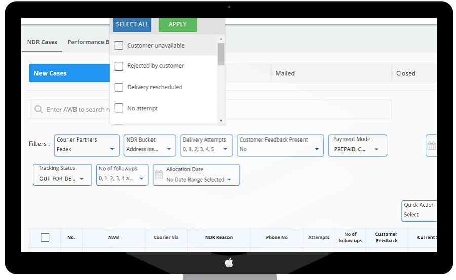Open the No of followups dropdown
This screenshot has height=280, width=456.
tap(123, 174)
